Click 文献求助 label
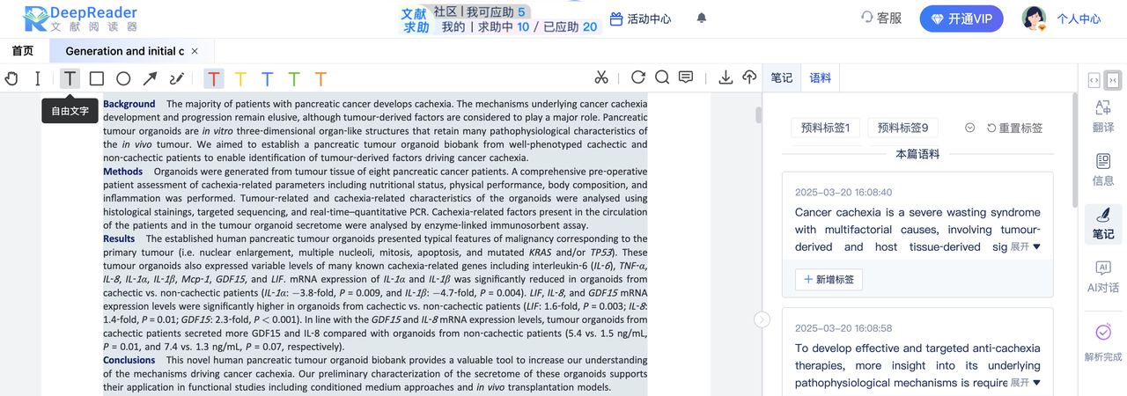Image resolution: width=1127 pixels, height=396 pixels. click(415, 20)
